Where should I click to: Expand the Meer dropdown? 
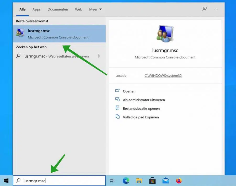(95, 9)
